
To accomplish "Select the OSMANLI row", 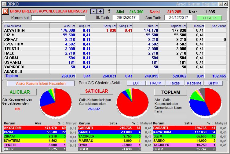I will 115,62.
